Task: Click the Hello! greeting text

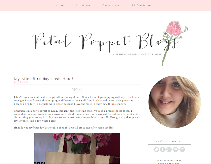Action: (x=77, y=90)
